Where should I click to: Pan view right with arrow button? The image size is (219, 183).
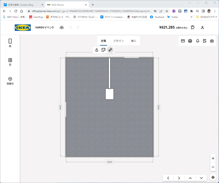point(179,178)
